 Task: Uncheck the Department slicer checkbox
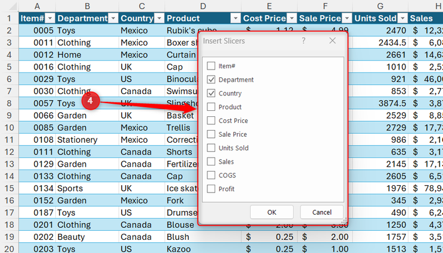point(211,79)
